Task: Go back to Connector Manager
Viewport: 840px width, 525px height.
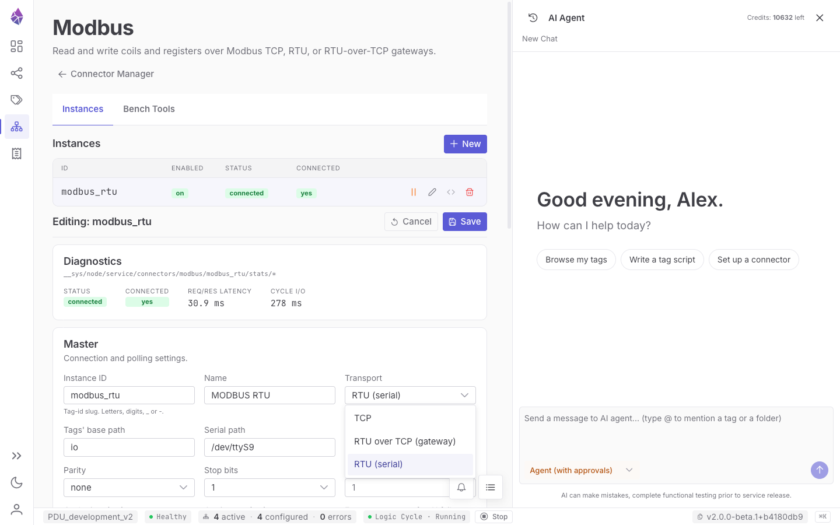Action: [x=106, y=74]
